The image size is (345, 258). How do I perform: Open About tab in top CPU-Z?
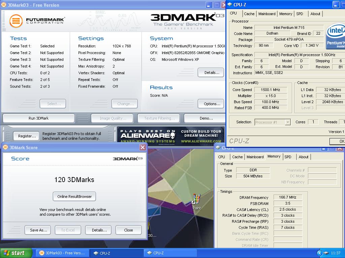tap(315, 14)
